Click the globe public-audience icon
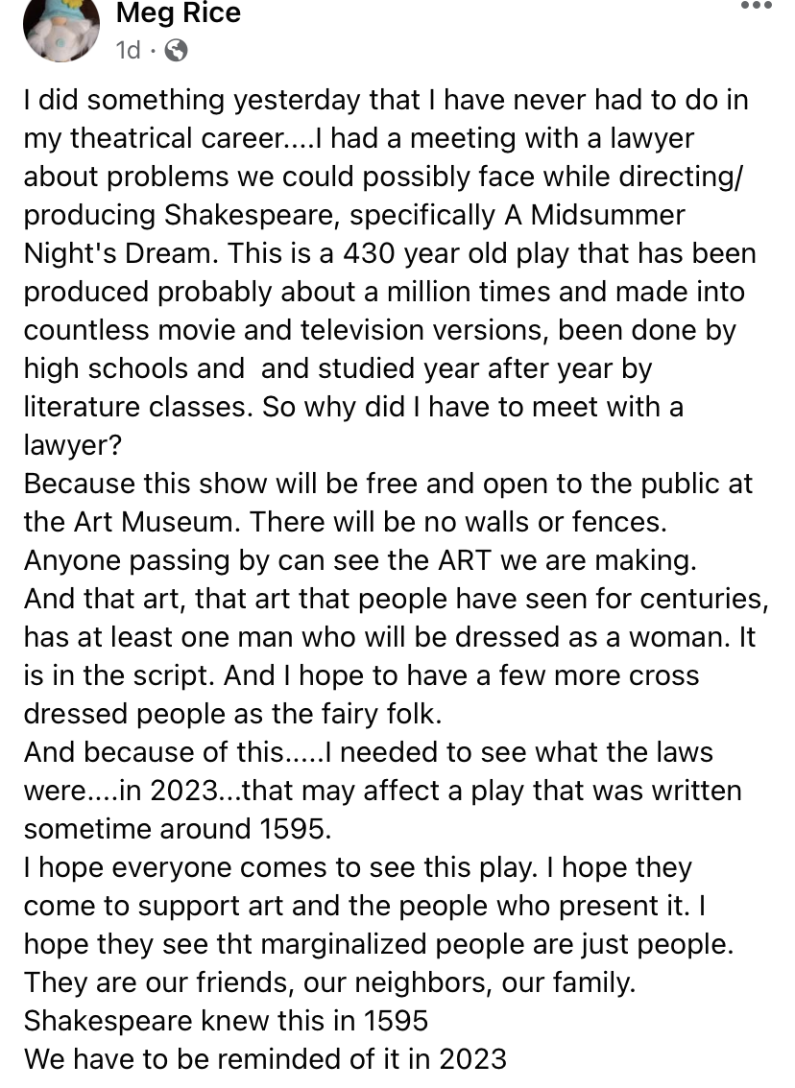 pyautogui.click(x=176, y=51)
